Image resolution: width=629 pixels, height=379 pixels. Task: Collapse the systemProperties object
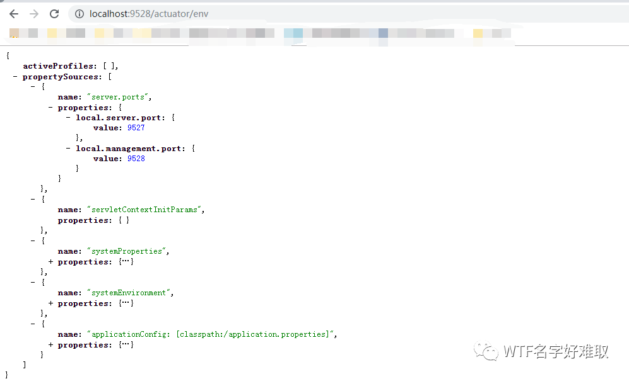tap(33, 240)
